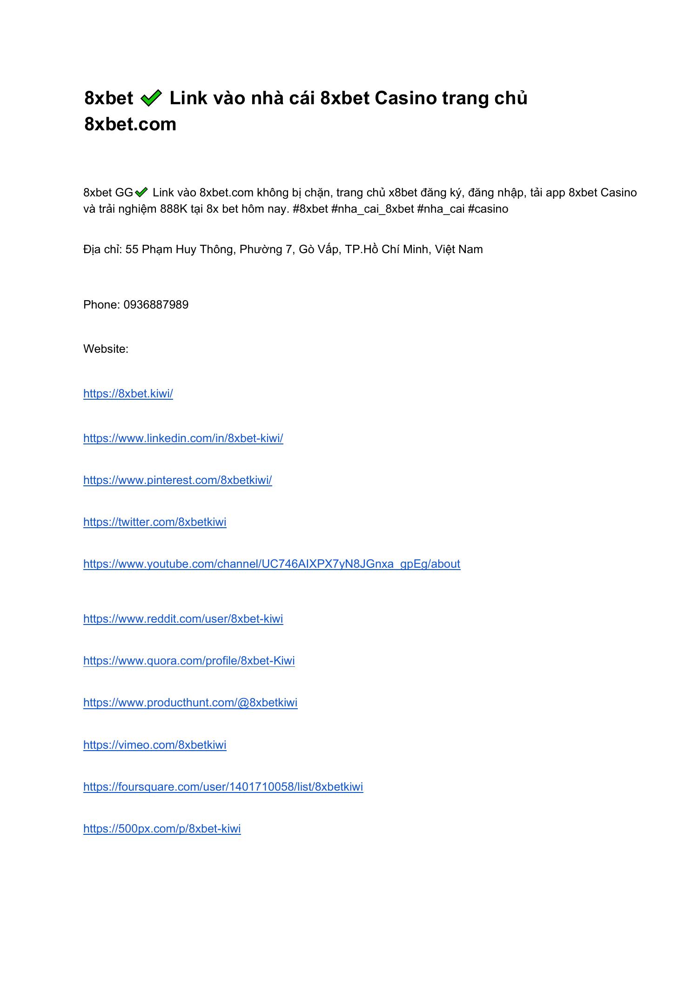Click the small green checkmark after 8xbet GG
The height and width of the screenshot is (987, 698).
(141, 192)
